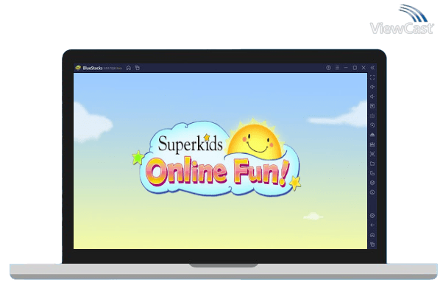Click the dome-shaped icon in side toolbar

coord(372,135)
